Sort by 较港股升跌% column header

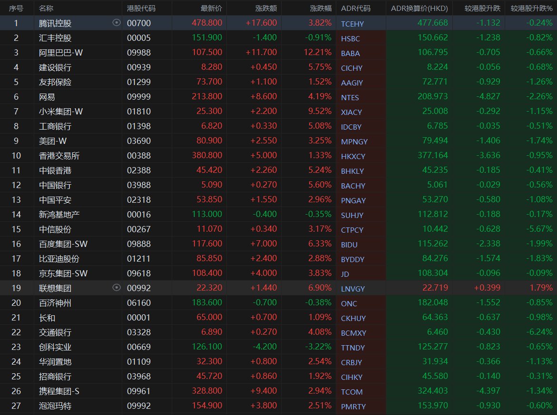point(531,8)
